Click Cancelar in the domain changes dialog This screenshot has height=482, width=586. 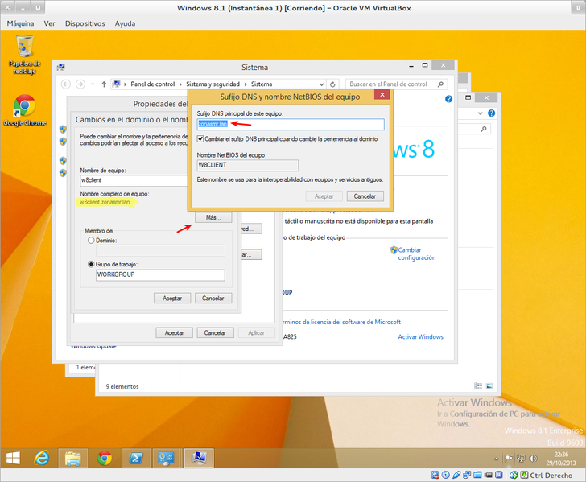click(x=213, y=299)
